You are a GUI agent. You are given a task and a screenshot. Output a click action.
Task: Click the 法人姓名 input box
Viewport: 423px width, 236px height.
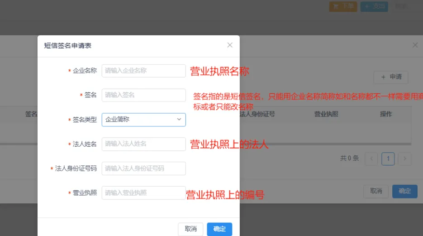(x=143, y=144)
